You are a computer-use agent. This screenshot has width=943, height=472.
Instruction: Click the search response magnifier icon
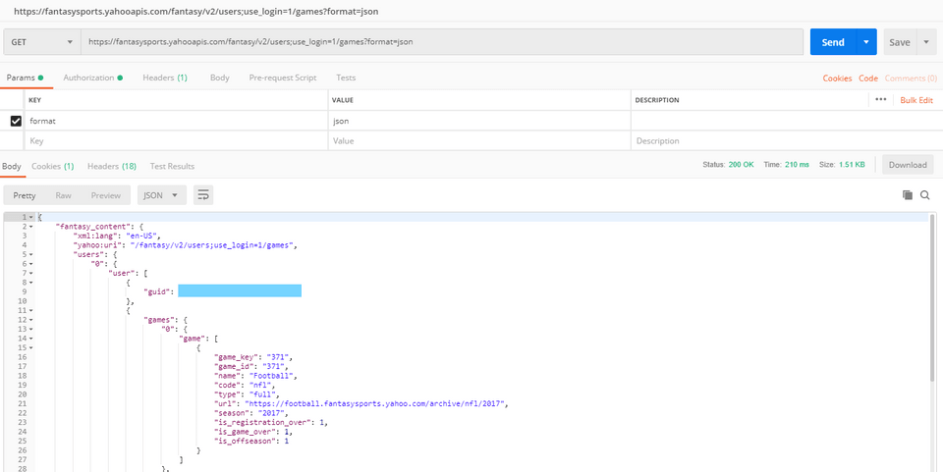[925, 194]
